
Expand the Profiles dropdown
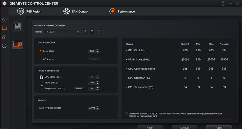[78, 32]
